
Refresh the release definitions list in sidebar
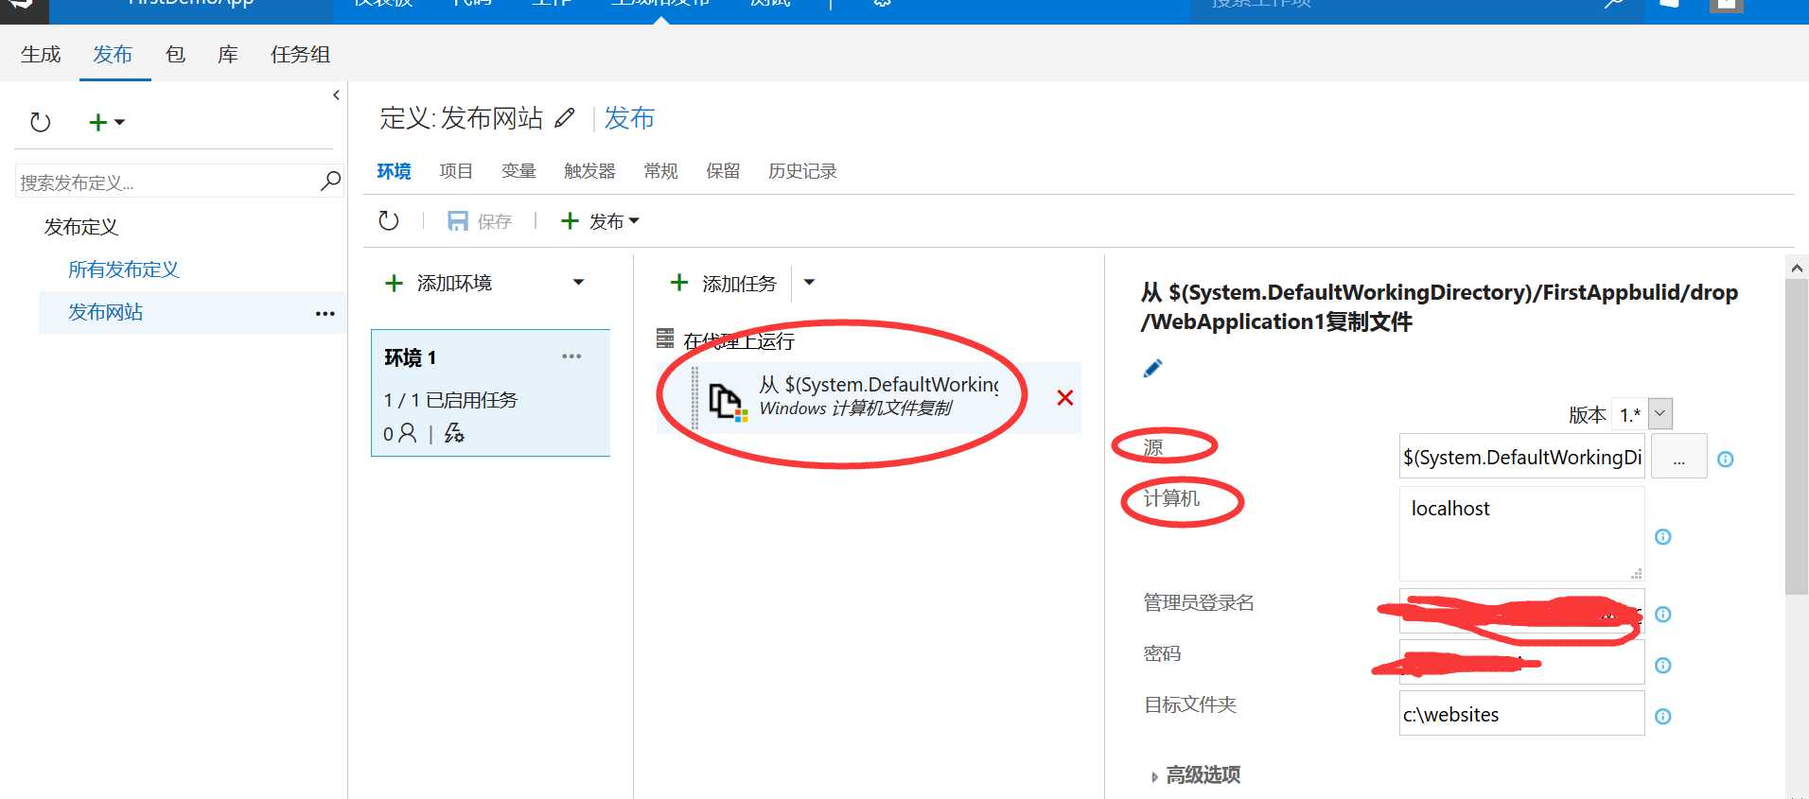click(x=40, y=122)
